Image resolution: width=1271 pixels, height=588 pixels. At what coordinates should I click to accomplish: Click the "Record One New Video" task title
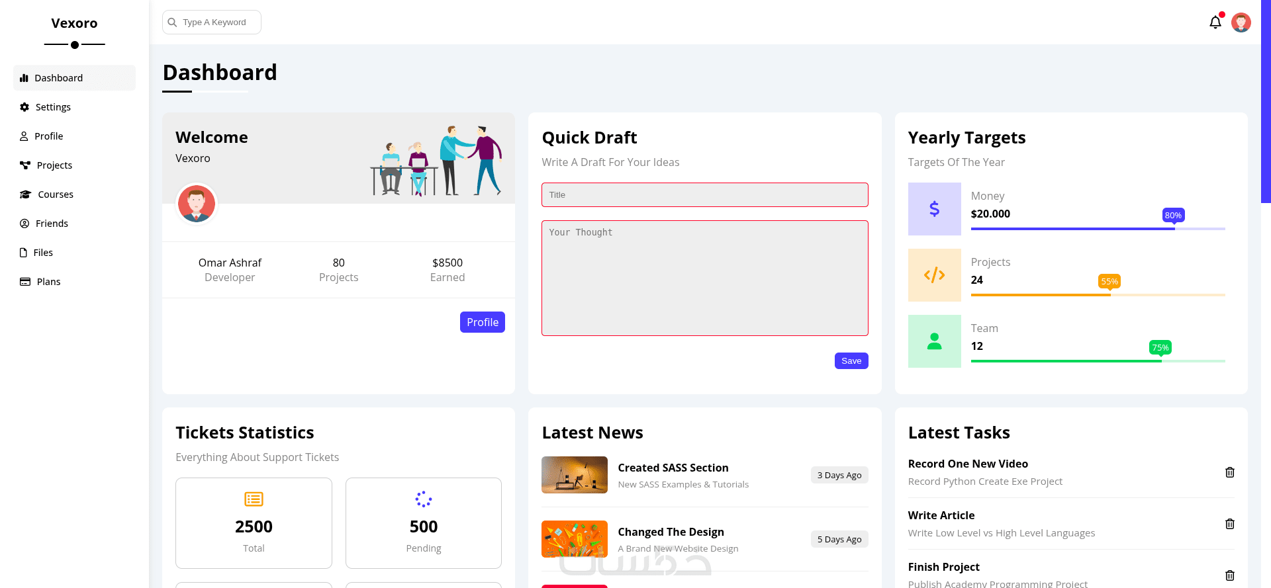coord(968,464)
